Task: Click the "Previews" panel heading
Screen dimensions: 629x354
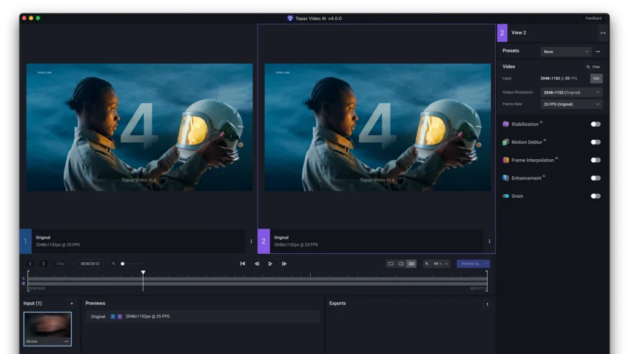Action: [95, 304]
